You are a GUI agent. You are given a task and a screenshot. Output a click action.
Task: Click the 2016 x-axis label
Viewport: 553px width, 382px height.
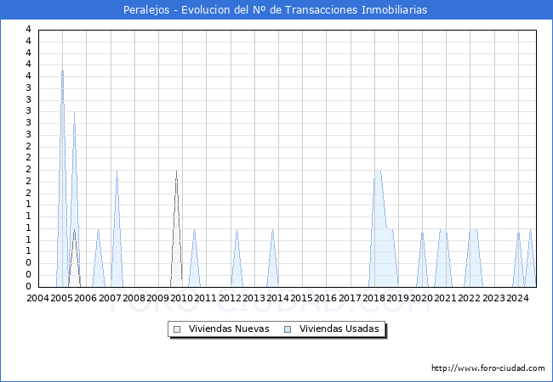pyautogui.click(x=325, y=298)
